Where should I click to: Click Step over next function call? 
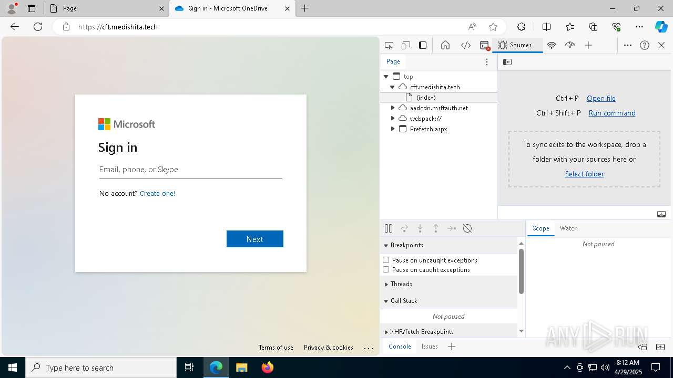tap(404, 228)
